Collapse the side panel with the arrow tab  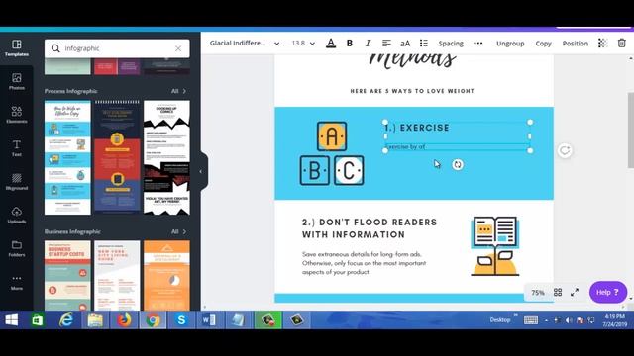[201, 171]
